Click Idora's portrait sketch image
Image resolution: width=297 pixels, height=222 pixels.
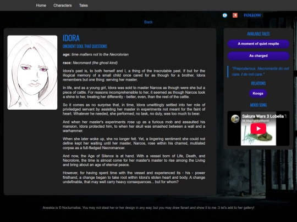[x=32, y=72]
